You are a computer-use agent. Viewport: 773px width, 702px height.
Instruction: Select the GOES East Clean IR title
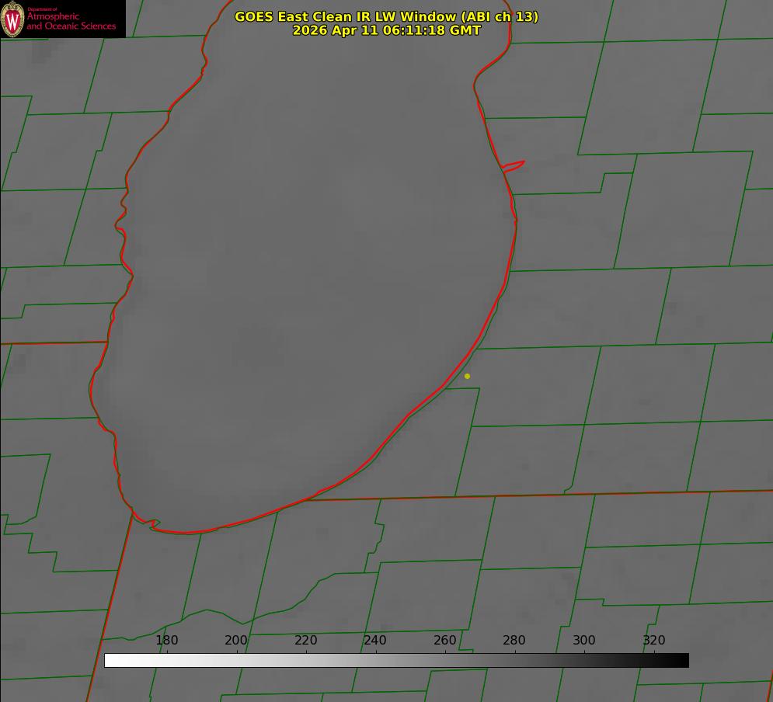coord(387,16)
